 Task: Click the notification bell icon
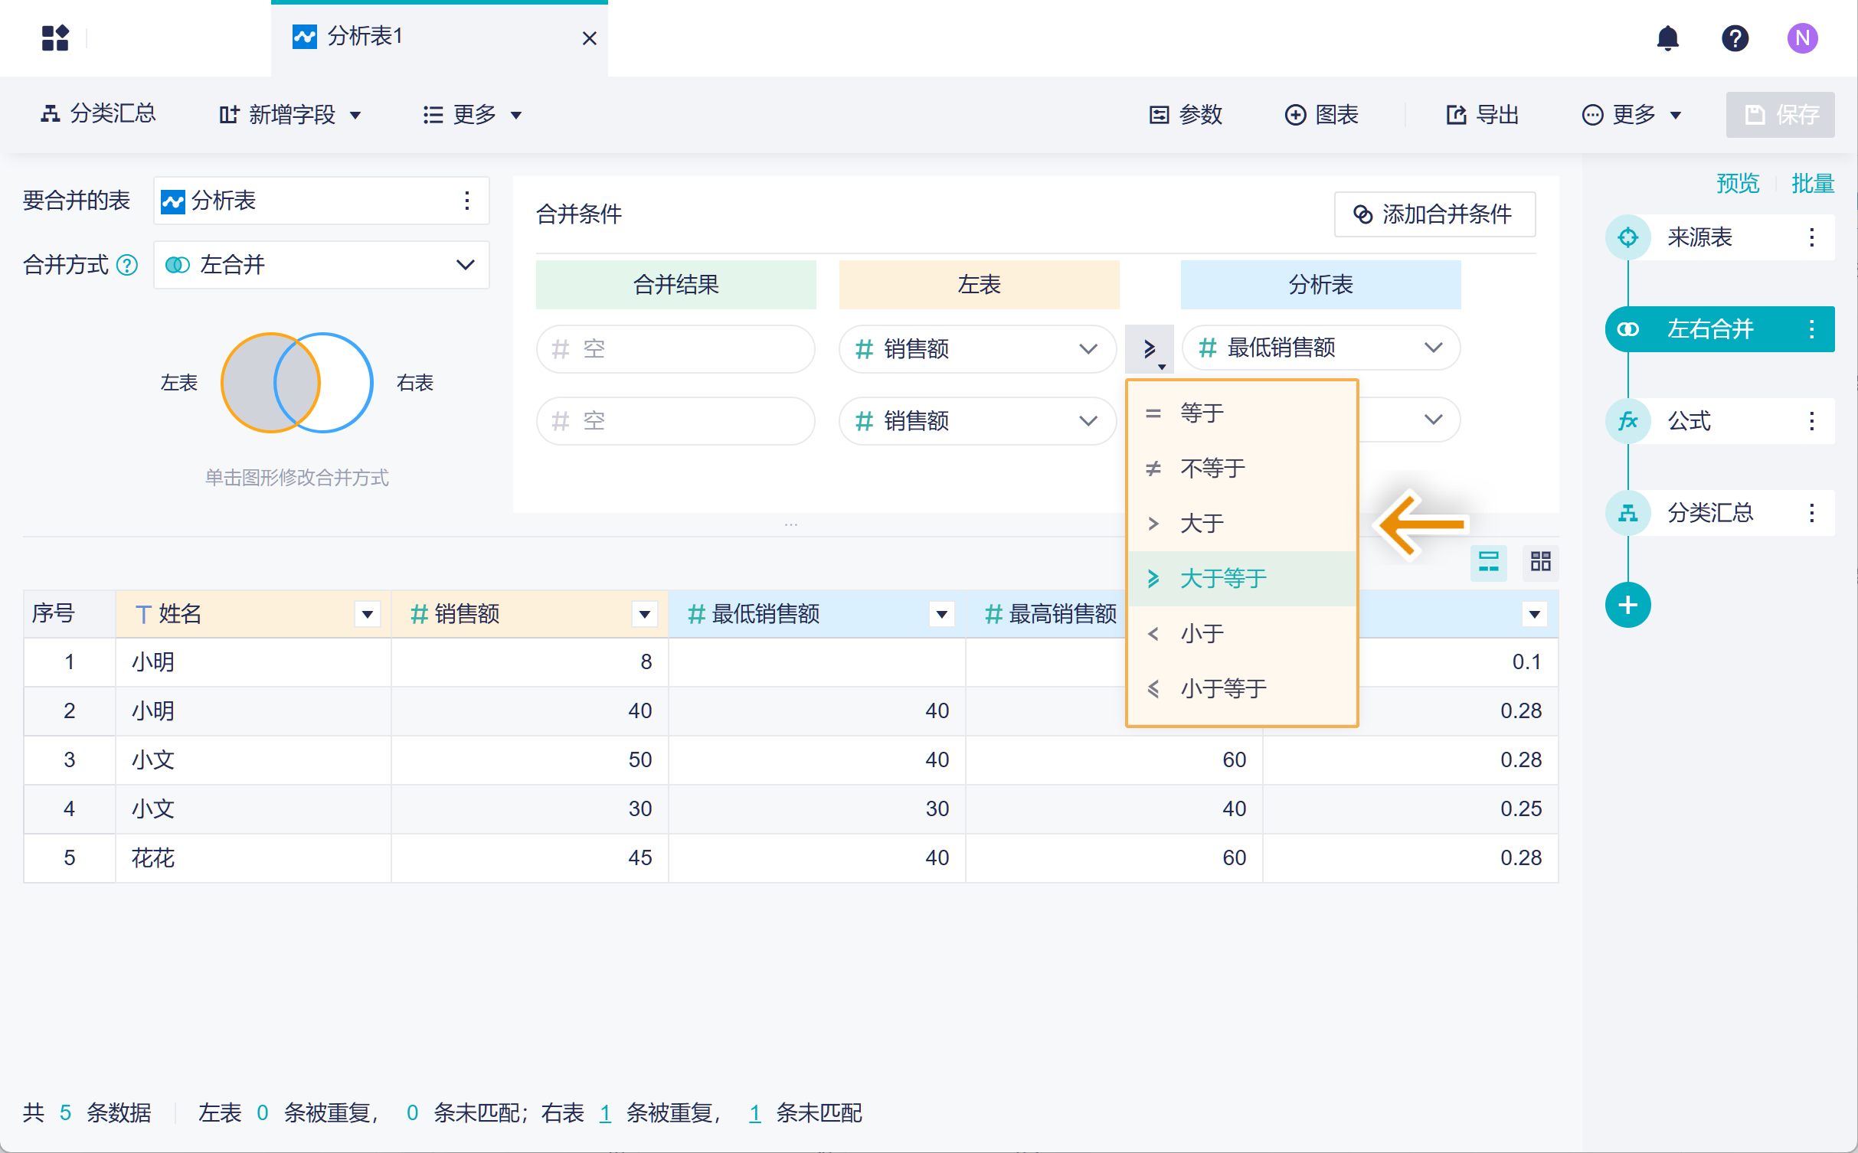pyautogui.click(x=1667, y=38)
